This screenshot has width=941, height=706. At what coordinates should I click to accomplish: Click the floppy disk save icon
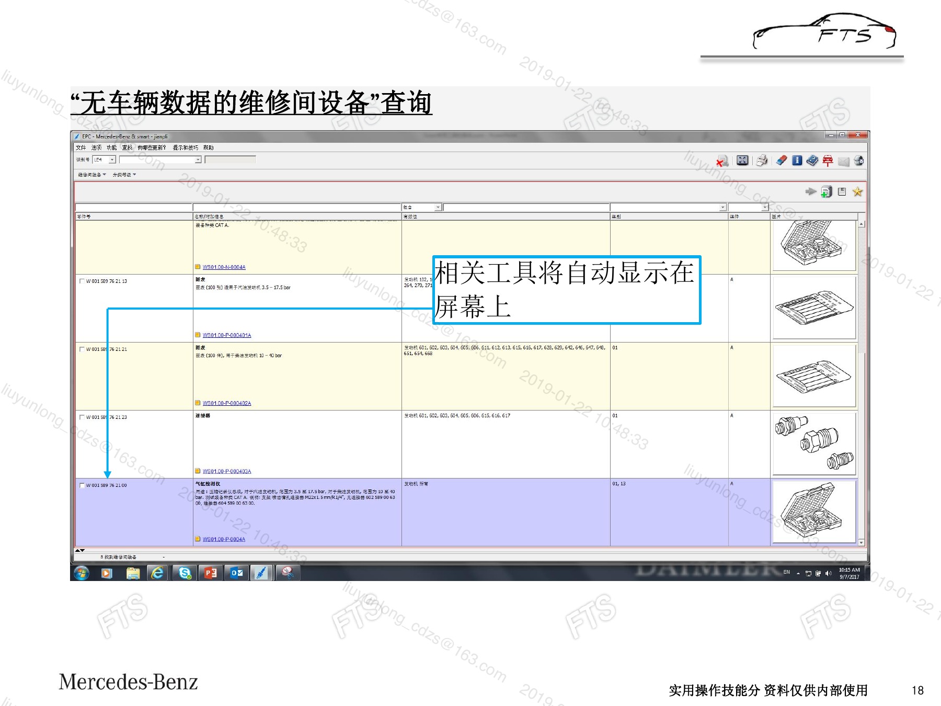[842, 192]
